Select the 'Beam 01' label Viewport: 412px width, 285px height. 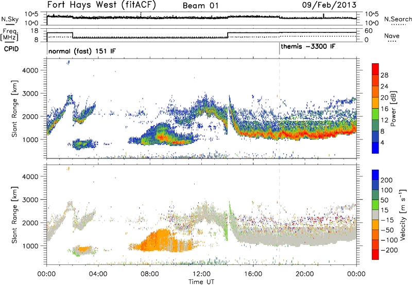[x=200, y=6]
